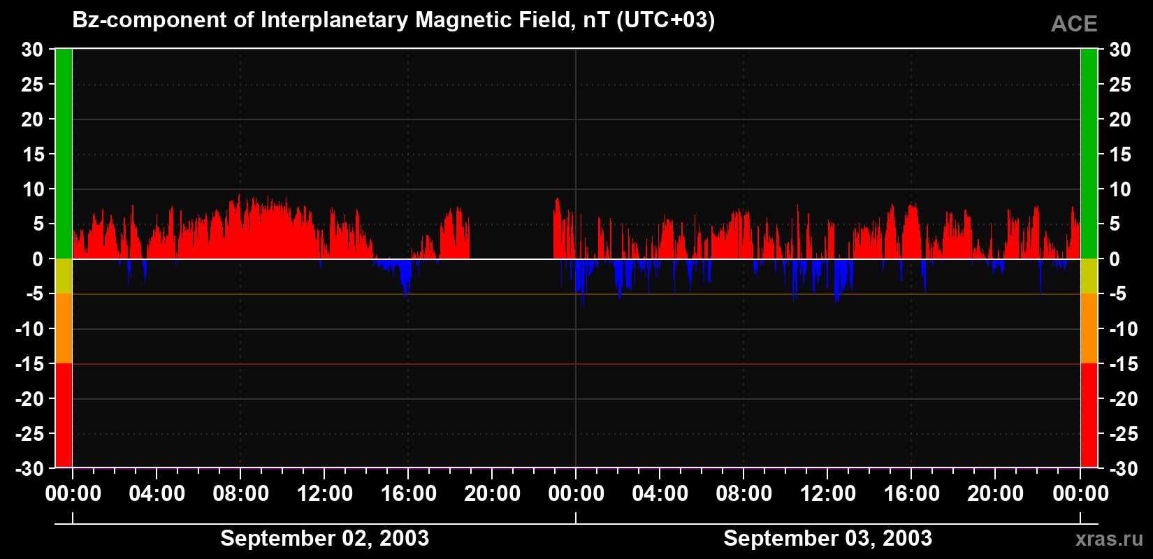
Task: Click the gray 'ACE' satellite label
Action: (x=1074, y=24)
